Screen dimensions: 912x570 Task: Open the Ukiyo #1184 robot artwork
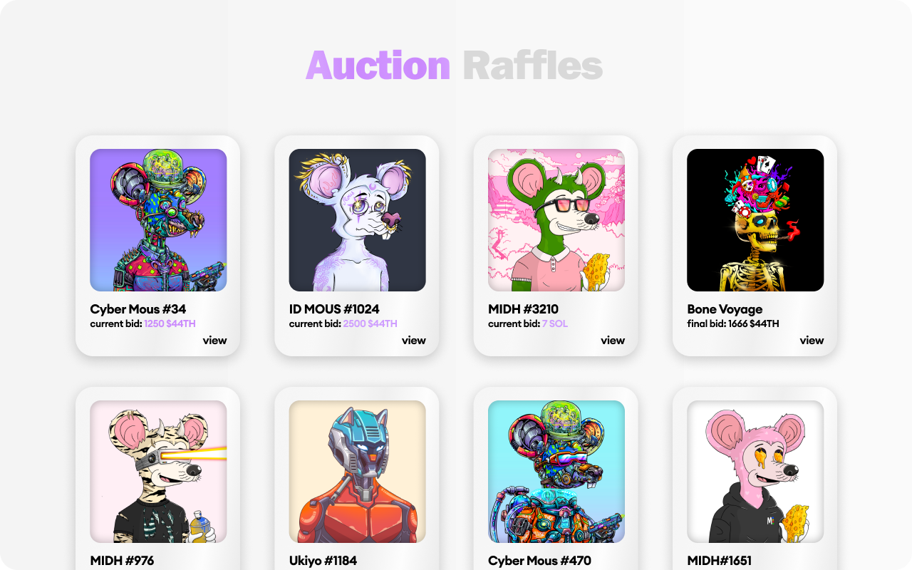pos(357,472)
